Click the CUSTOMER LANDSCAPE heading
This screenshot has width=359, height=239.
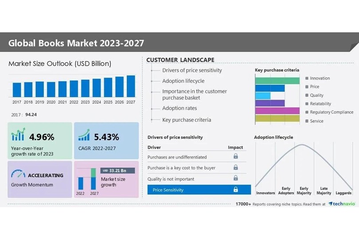(x=180, y=60)
